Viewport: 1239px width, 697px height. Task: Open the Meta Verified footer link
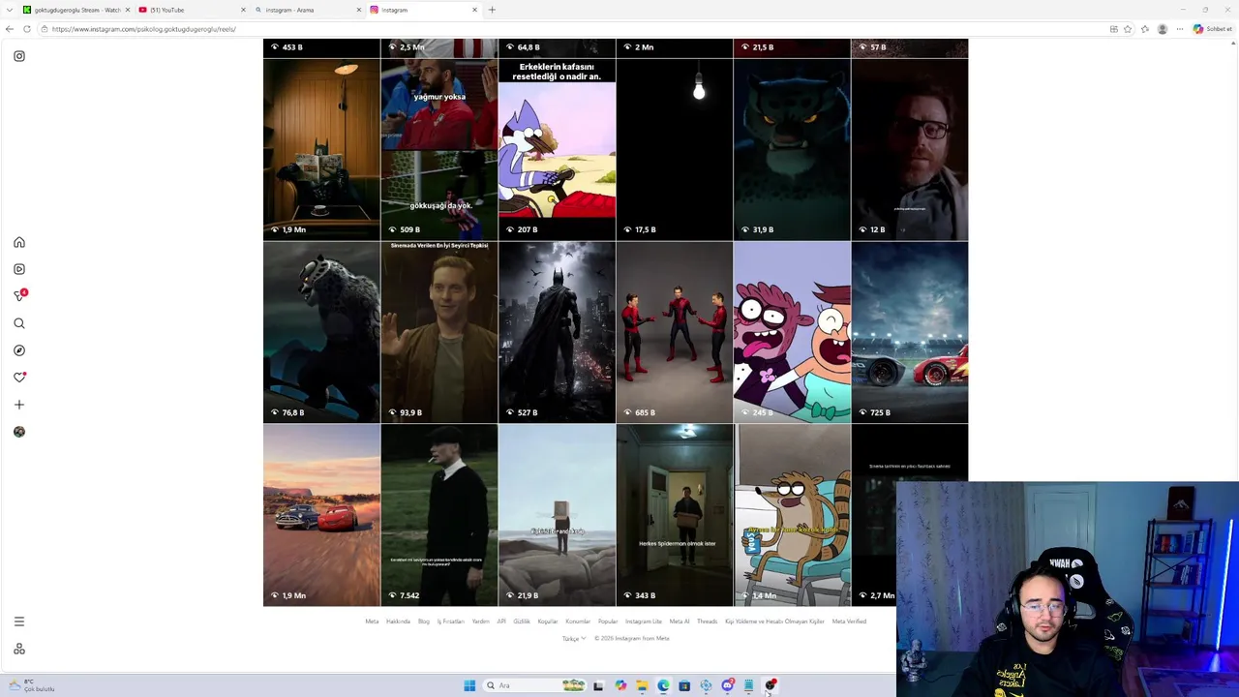click(x=849, y=621)
